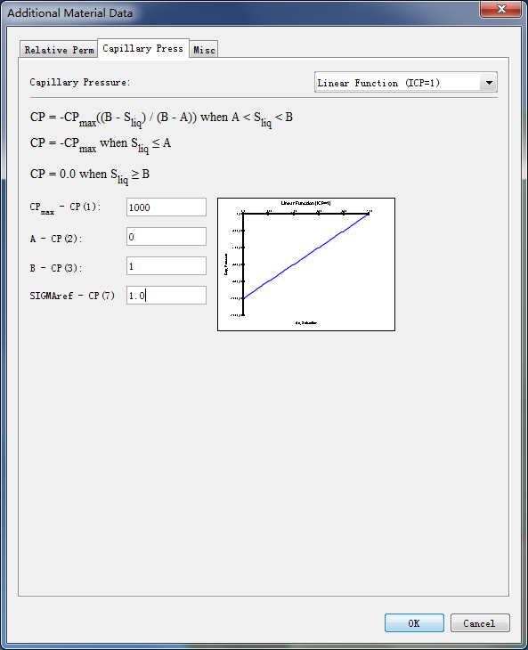Click the B - CP(3) value field
This screenshot has width=528, height=650.
pos(167,265)
